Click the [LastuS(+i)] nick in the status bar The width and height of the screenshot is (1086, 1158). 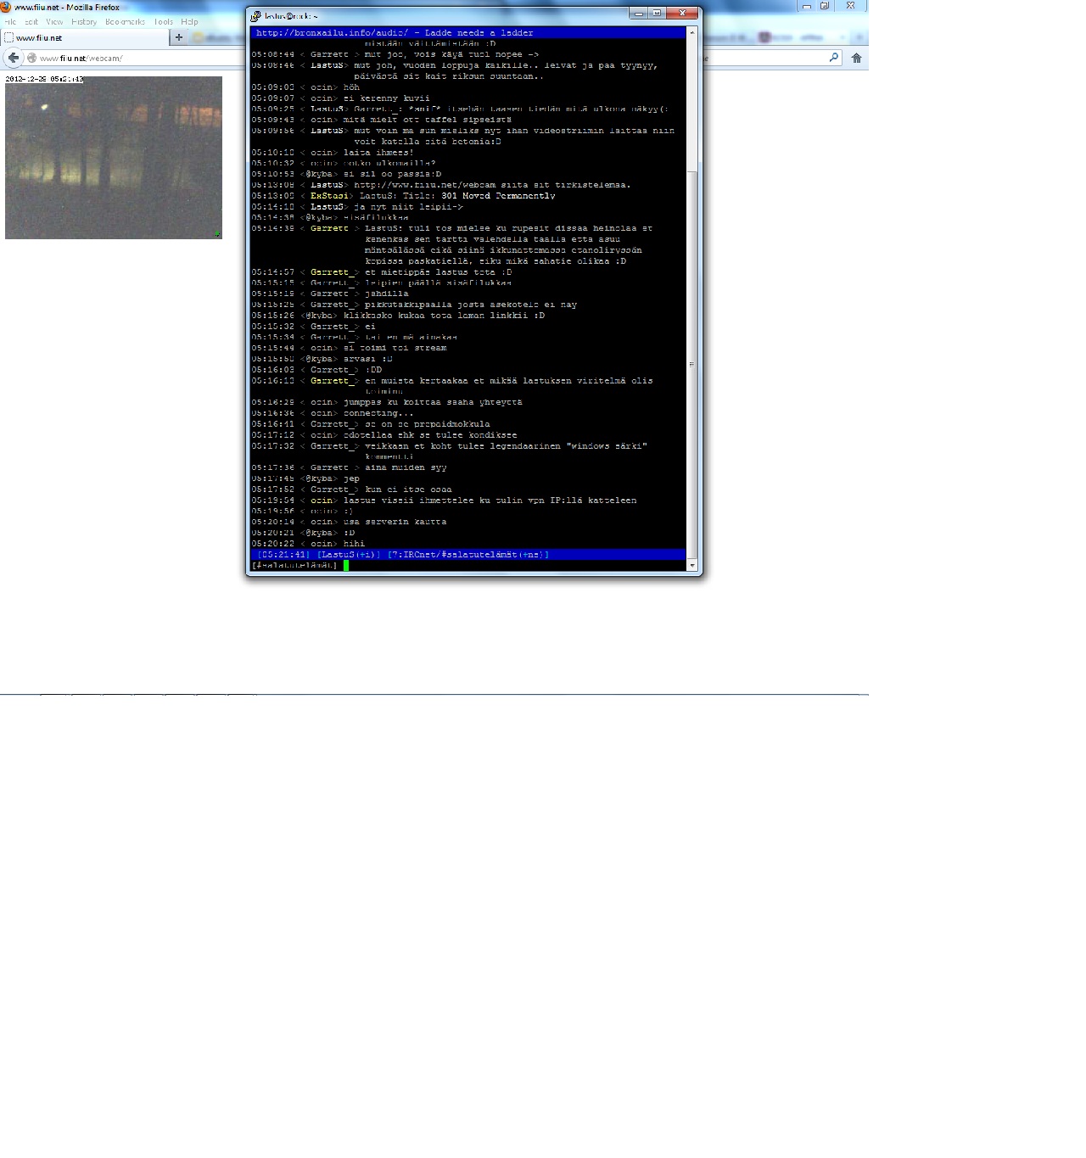[349, 555]
